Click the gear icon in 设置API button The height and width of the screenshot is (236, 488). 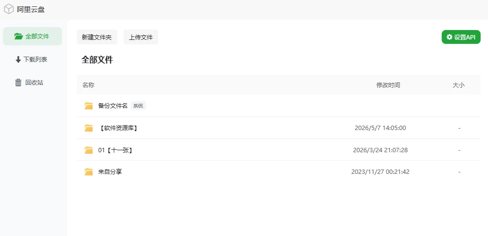(450, 37)
